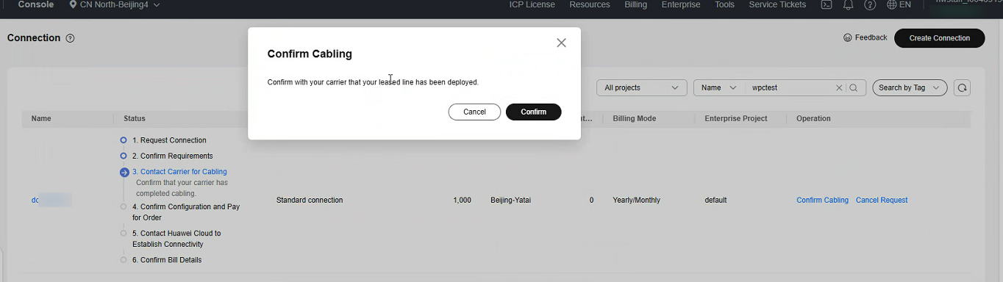Click the Enterprise Project column header
Viewport: 1003px width, 282px height.
[x=736, y=118]
